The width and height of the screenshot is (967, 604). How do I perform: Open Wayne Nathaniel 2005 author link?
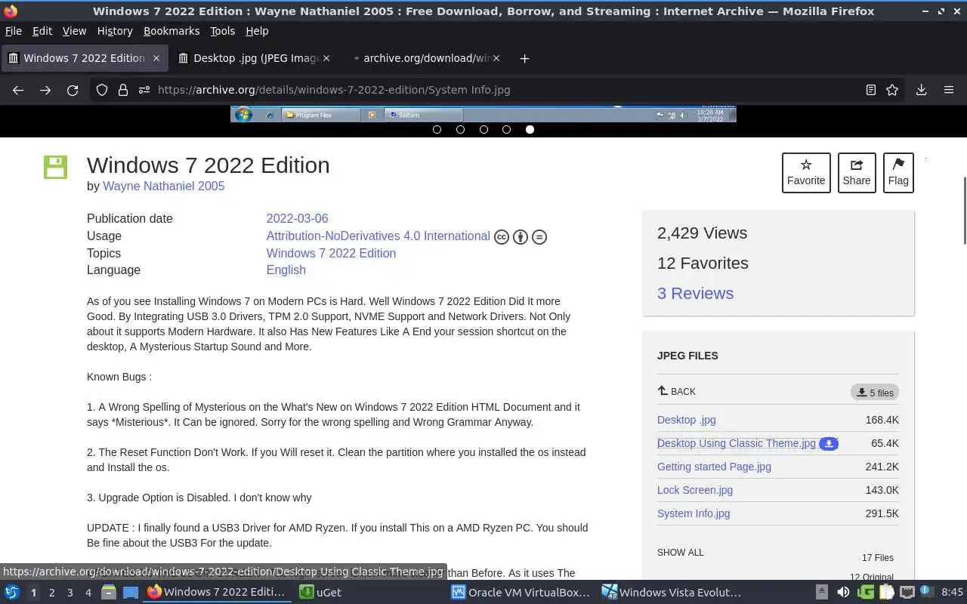pyautogui.click(x=163, y=186)
